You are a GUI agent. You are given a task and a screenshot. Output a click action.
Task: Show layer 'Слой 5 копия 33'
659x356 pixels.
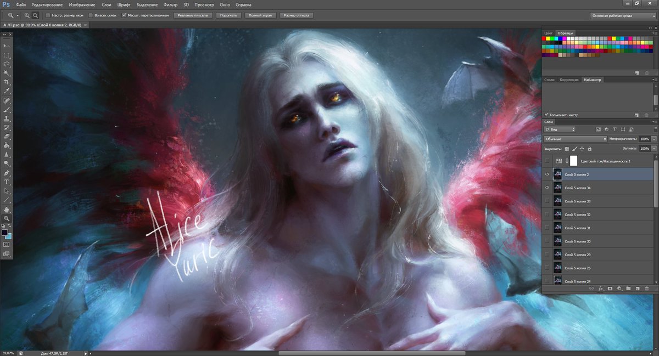[x=546, y=201]
